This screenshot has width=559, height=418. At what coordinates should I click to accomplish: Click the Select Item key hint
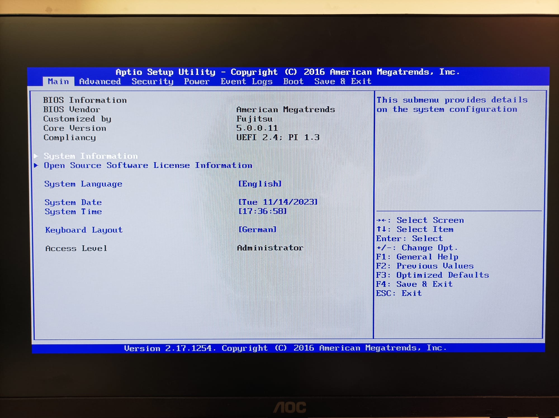pos(415,229)
